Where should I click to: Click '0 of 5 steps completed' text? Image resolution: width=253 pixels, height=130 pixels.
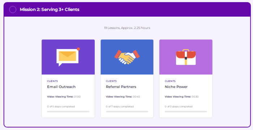61,107
